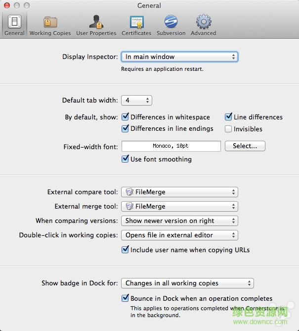This screenshot has height=331, width=299.
Task: Disable Bounce in Dock when operation completes
Action: (x=125, y=298)
